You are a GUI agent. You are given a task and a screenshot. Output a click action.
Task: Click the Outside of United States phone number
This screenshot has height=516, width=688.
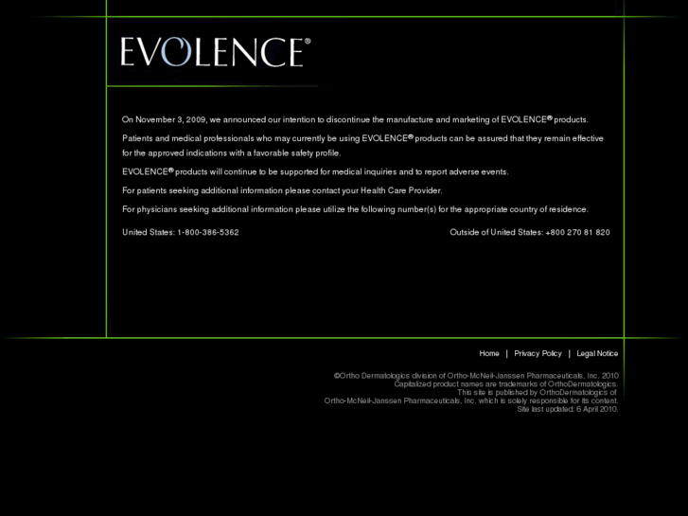pos(577,232)
